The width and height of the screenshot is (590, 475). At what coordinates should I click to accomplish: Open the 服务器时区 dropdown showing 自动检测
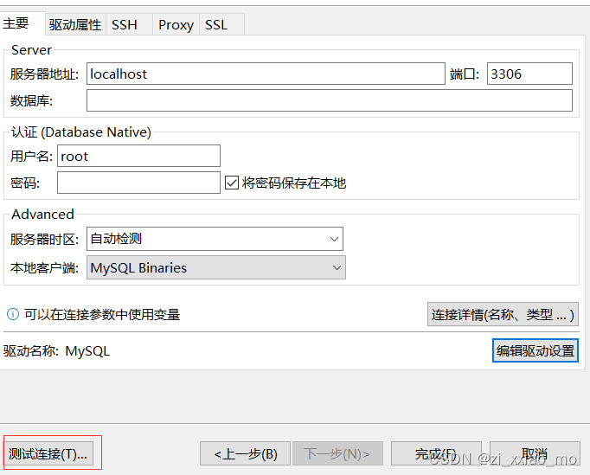point(215,239)
